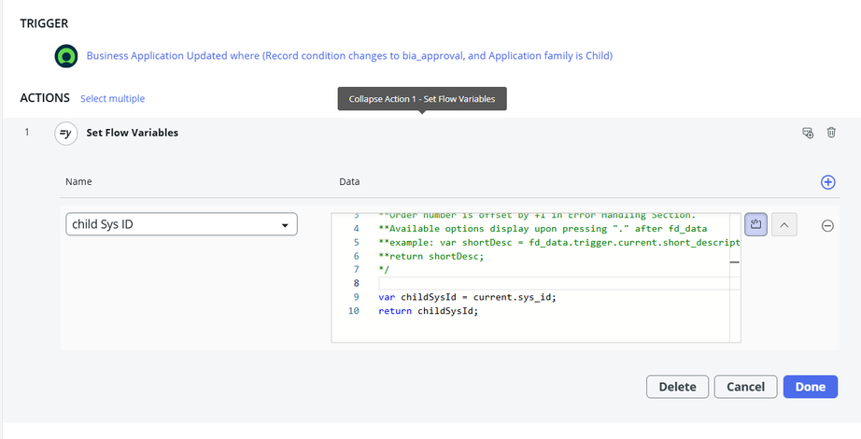Click the Data column header

[349, 181]
